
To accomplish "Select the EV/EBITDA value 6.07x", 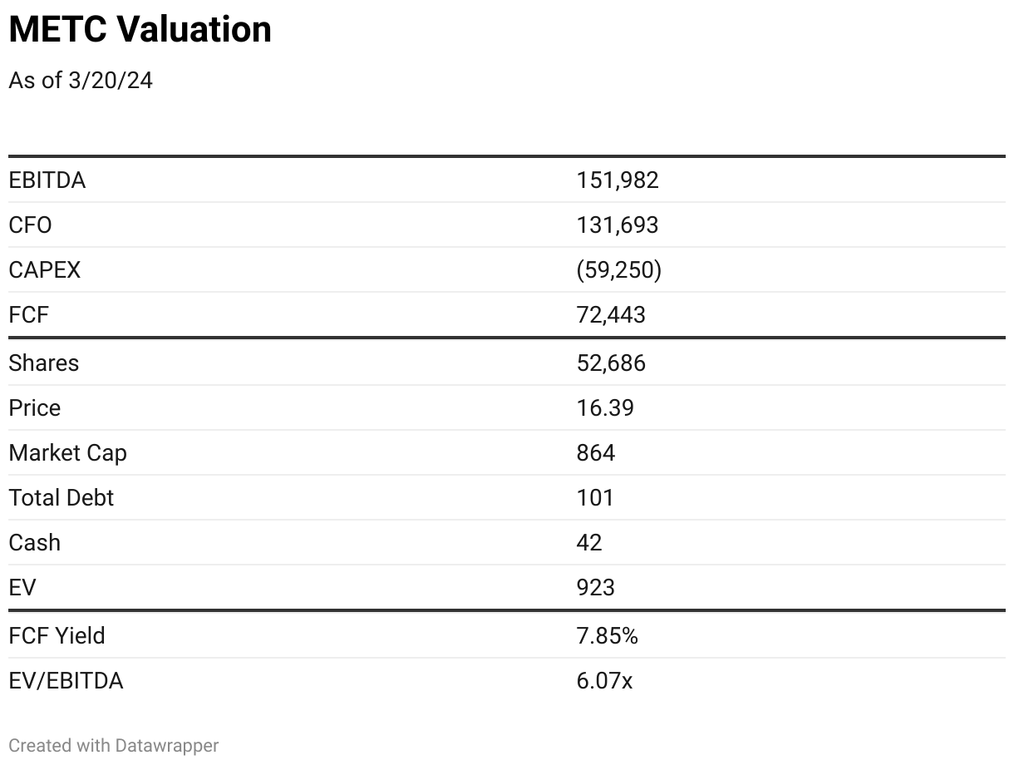I will pyautogui.click(x=604, y=680).
